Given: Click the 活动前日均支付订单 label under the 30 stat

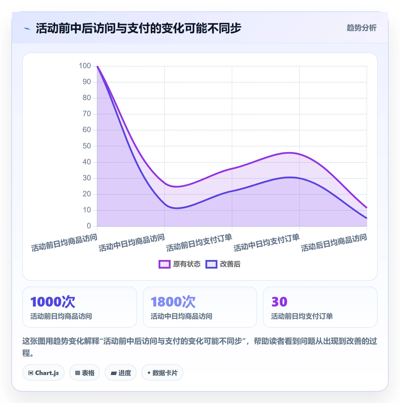Looking at the screenshot, I should pos(302,316).
